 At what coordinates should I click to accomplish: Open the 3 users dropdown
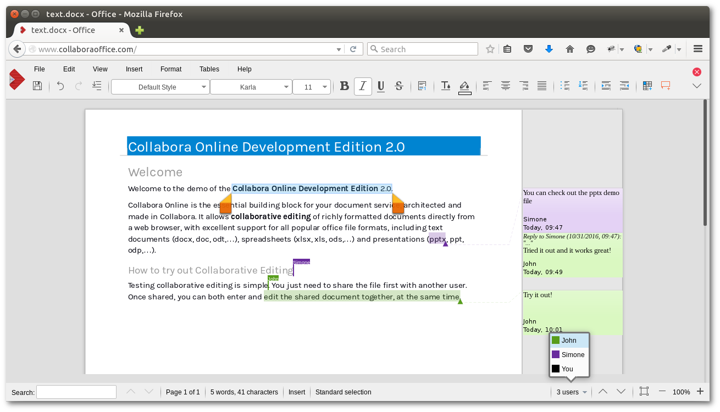tap(572, 392)
